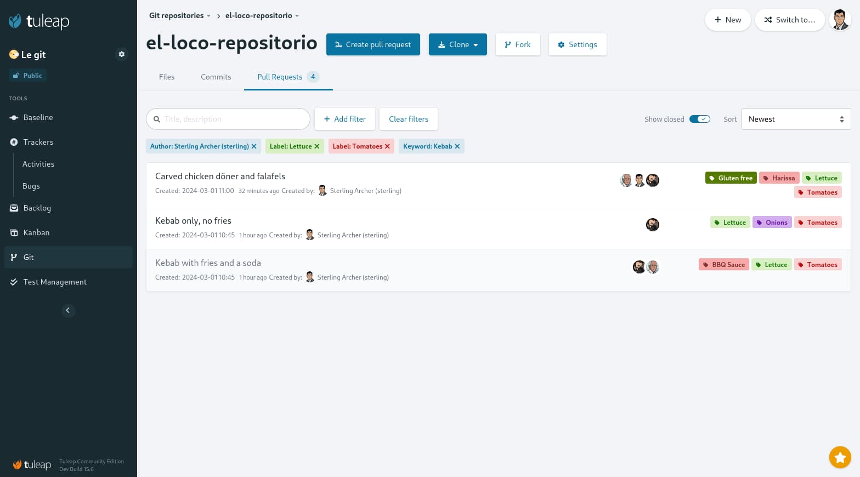Remove the Keyword: Kebab filter
This screenshot has width=860, height=477.
tap(457, 146)
